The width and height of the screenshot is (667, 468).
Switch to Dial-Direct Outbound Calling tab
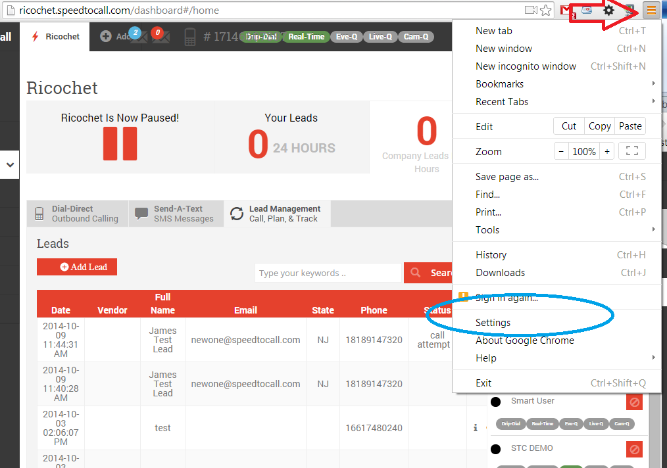click(x=78, y=214)
